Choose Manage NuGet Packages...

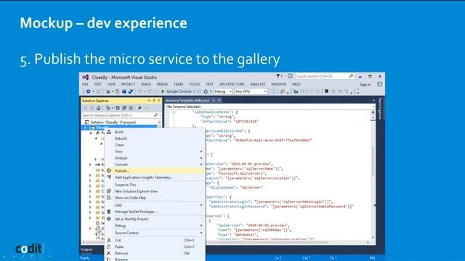[155, 212]
